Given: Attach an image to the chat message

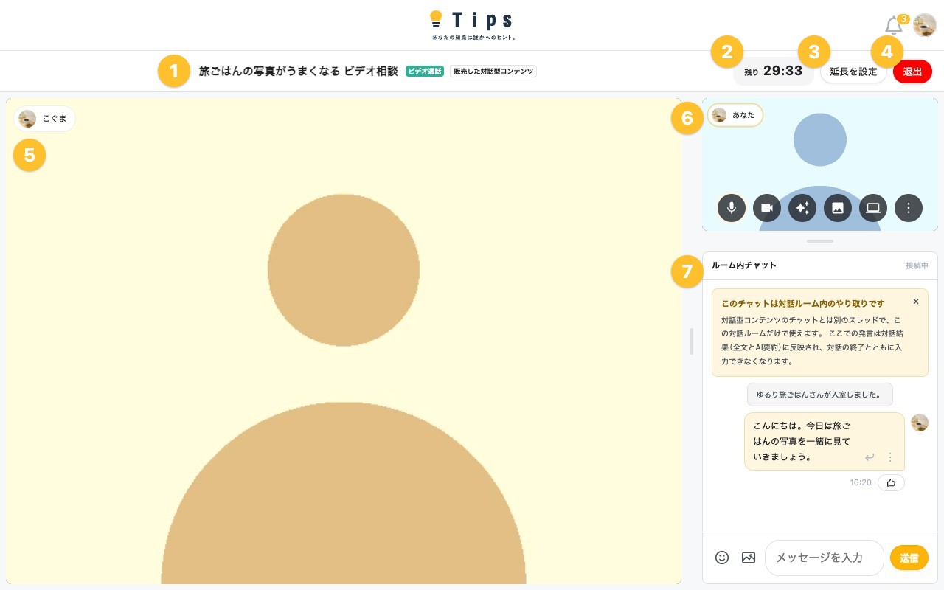Looking at the screenshot, I should pyautogui.click(x=749, y=558).
